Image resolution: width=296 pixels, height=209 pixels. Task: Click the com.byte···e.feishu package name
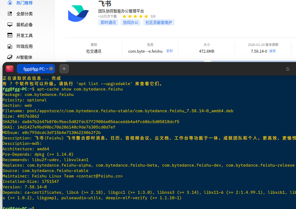click(145, 51)
